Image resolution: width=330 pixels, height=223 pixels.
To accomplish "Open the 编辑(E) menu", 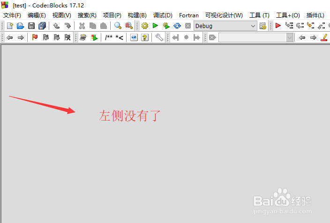I will click(x=37, y=15).
